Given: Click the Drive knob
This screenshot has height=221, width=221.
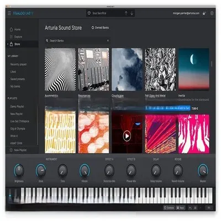Looking at the screenshot, I should pos(41,170).
